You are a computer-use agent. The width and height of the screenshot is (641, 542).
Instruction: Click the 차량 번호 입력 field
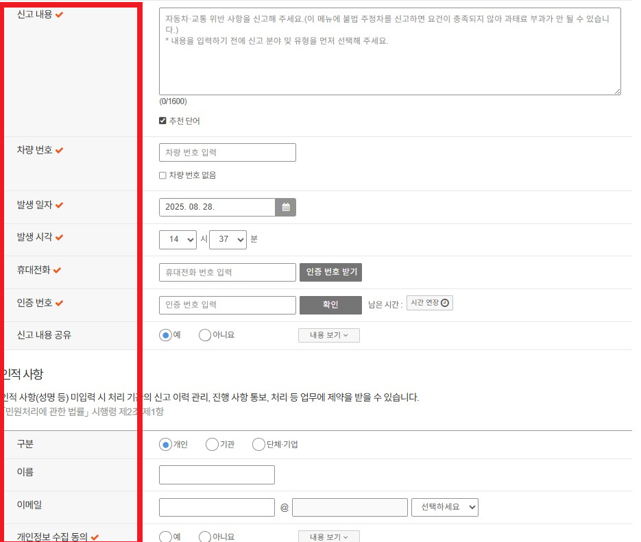228,152
